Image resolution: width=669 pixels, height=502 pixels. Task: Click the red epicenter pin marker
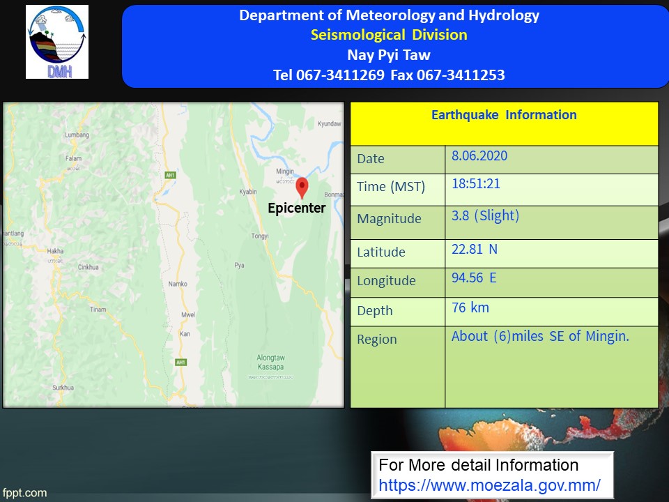(302, 188)
